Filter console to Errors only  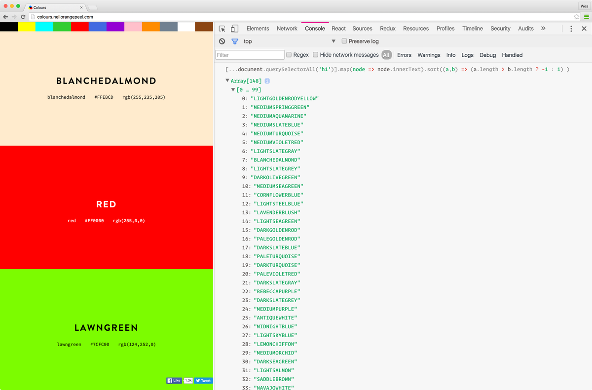tap(404, 55)
